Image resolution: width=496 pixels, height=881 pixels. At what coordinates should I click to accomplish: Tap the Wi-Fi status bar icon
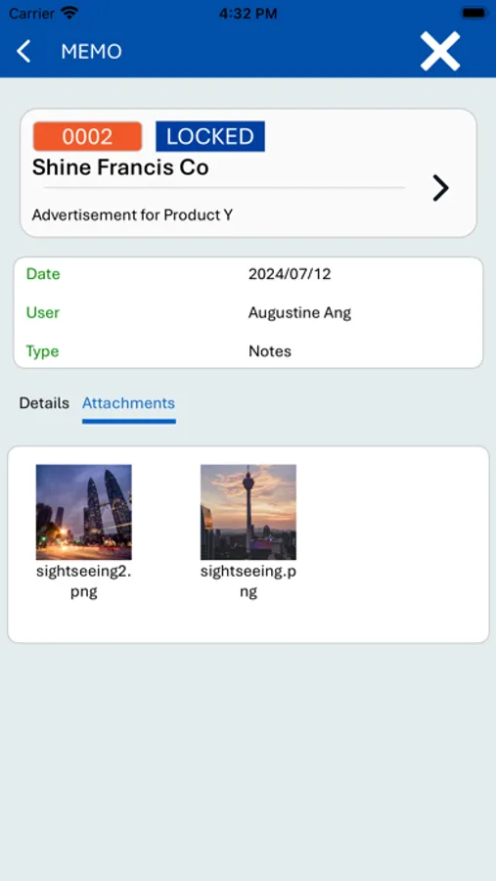click(69, 13)
